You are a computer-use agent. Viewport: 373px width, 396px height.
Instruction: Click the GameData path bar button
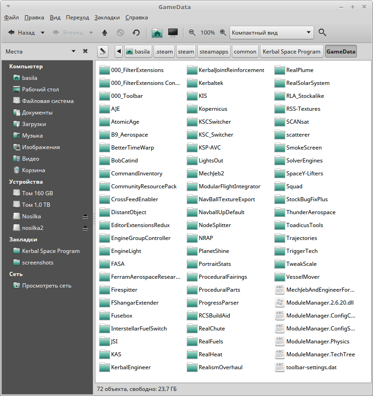(341, 52)
